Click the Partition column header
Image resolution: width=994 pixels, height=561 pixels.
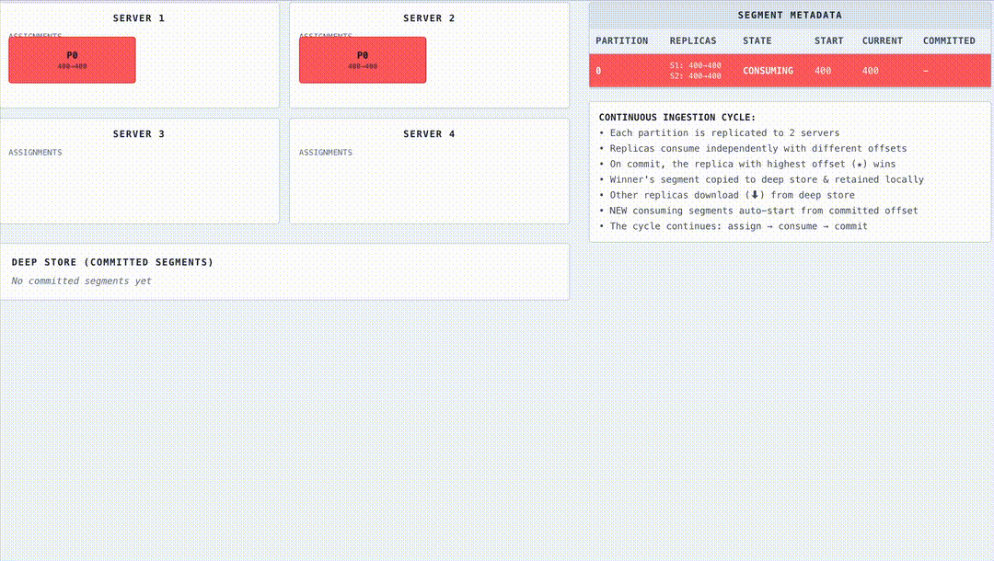click(x=621, y=41)
